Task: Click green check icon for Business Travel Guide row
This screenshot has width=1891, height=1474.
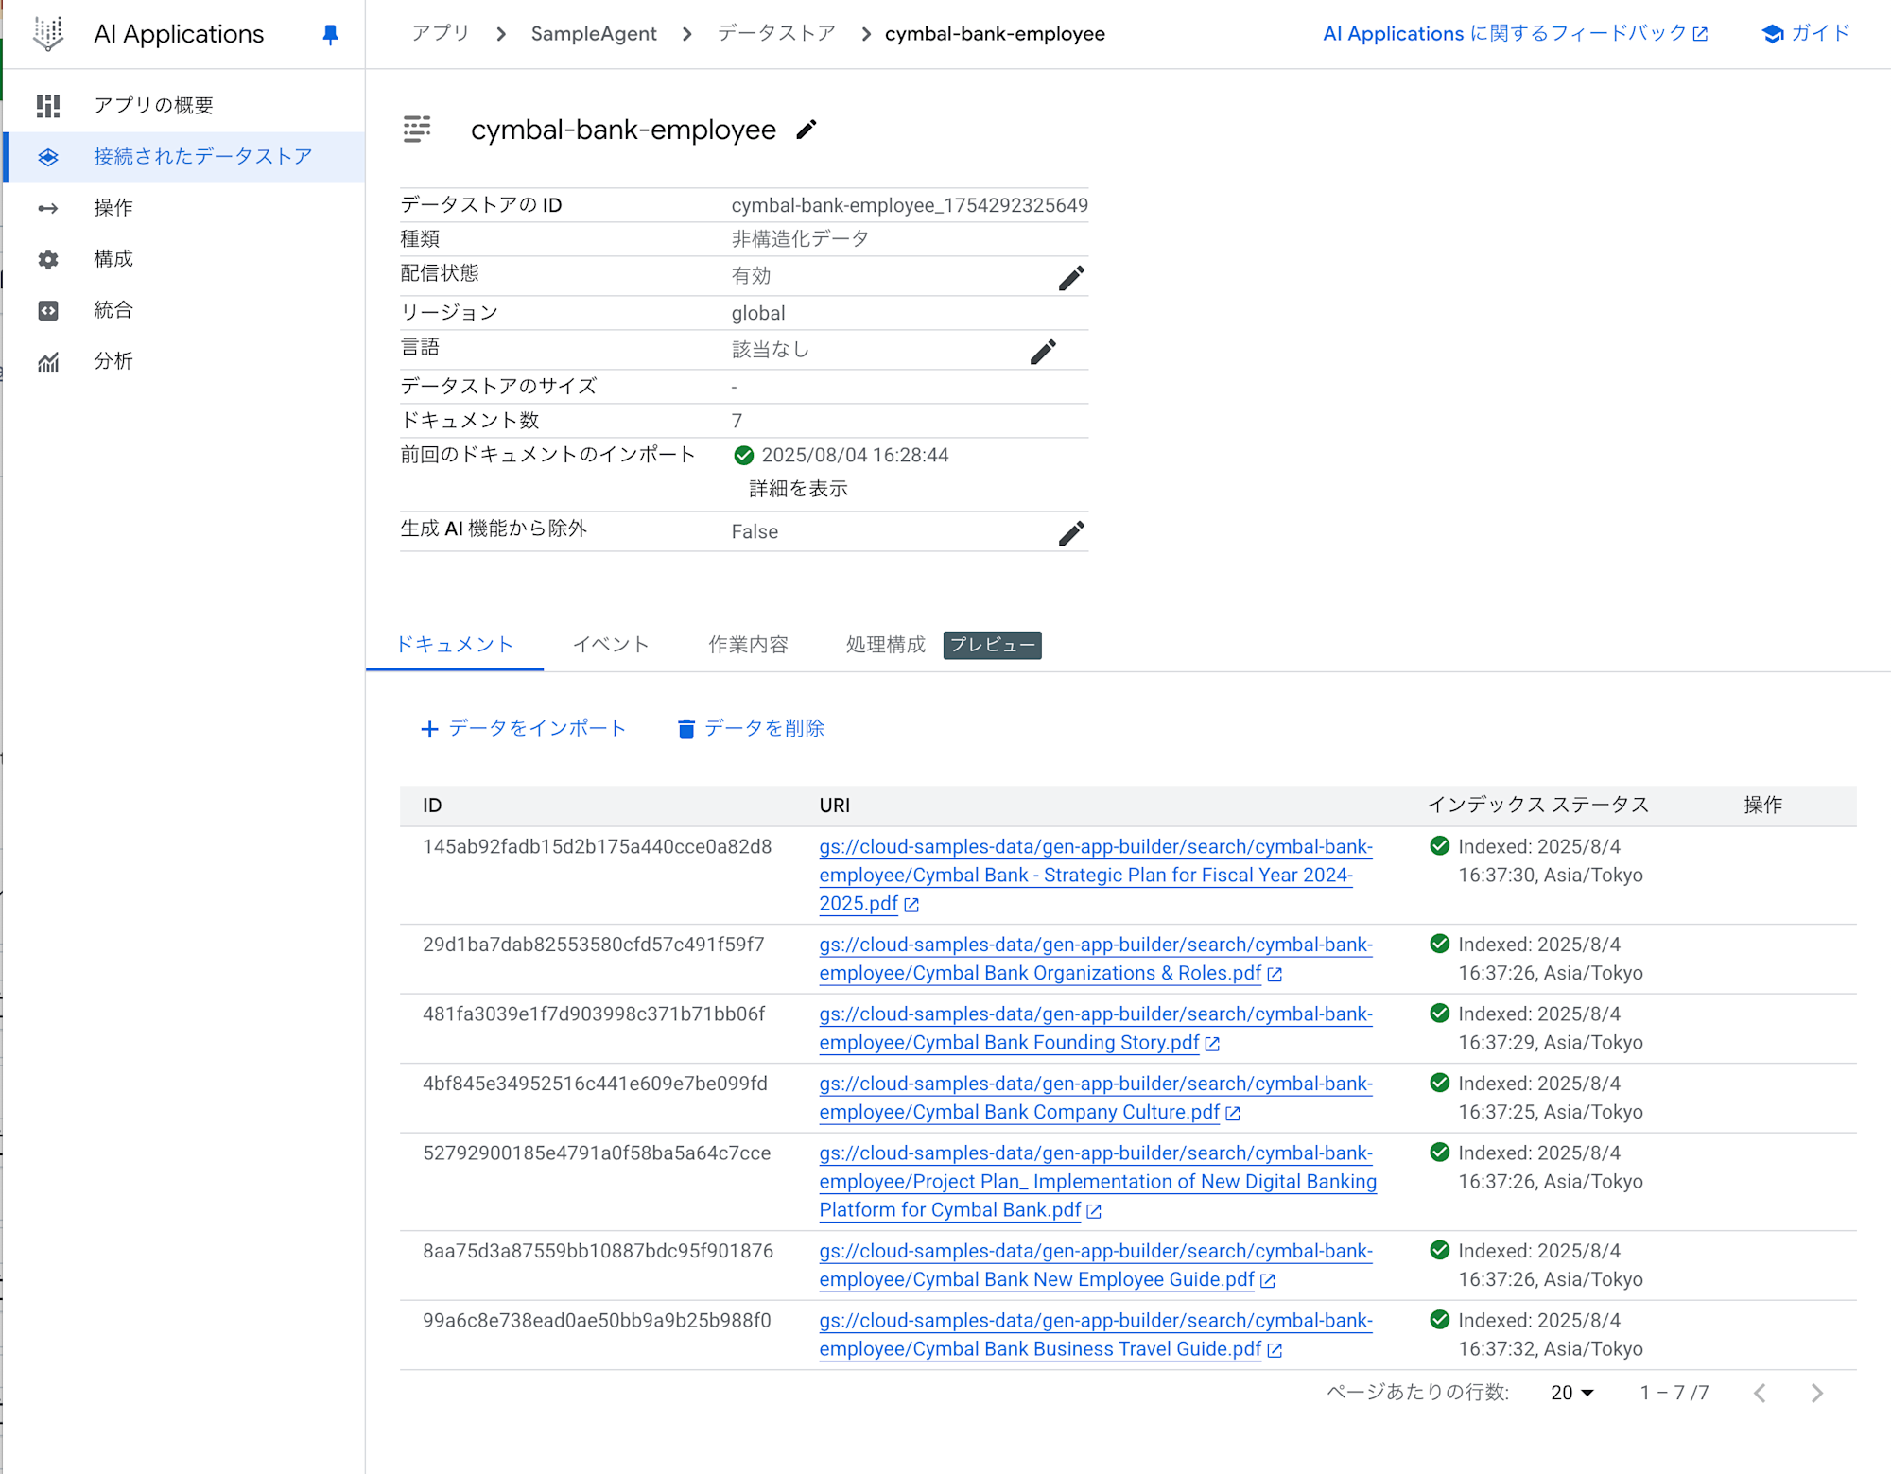Action: point(1440,1320)
